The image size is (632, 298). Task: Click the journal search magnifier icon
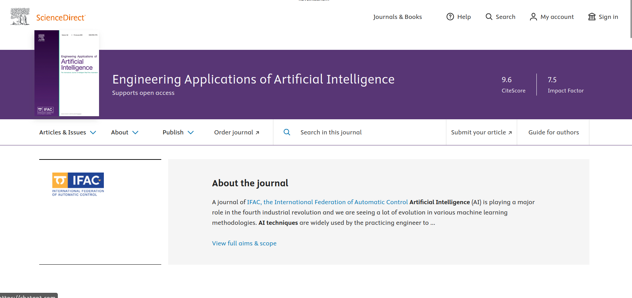(287, 132)
